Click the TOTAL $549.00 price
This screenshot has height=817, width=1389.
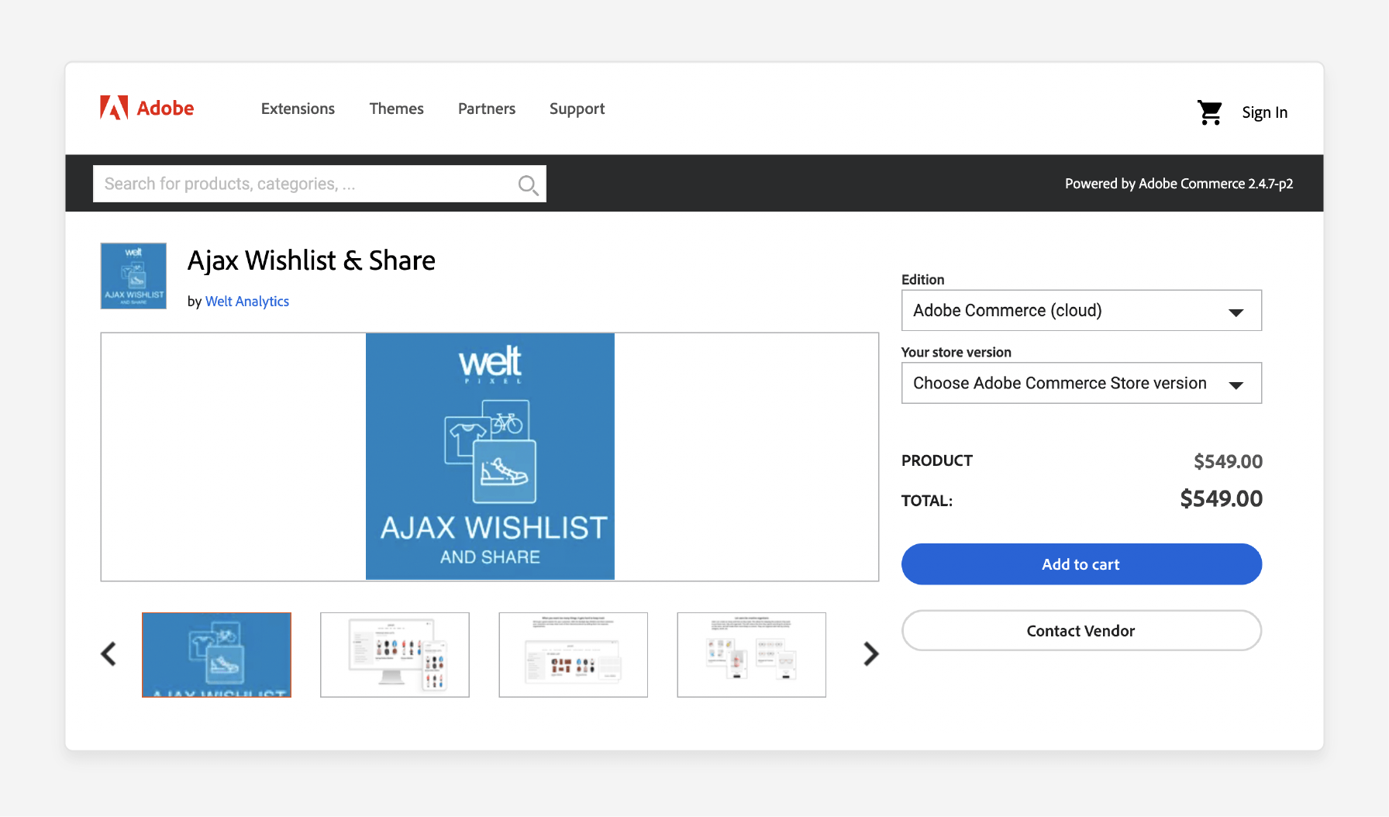(x=1221, y=498)
